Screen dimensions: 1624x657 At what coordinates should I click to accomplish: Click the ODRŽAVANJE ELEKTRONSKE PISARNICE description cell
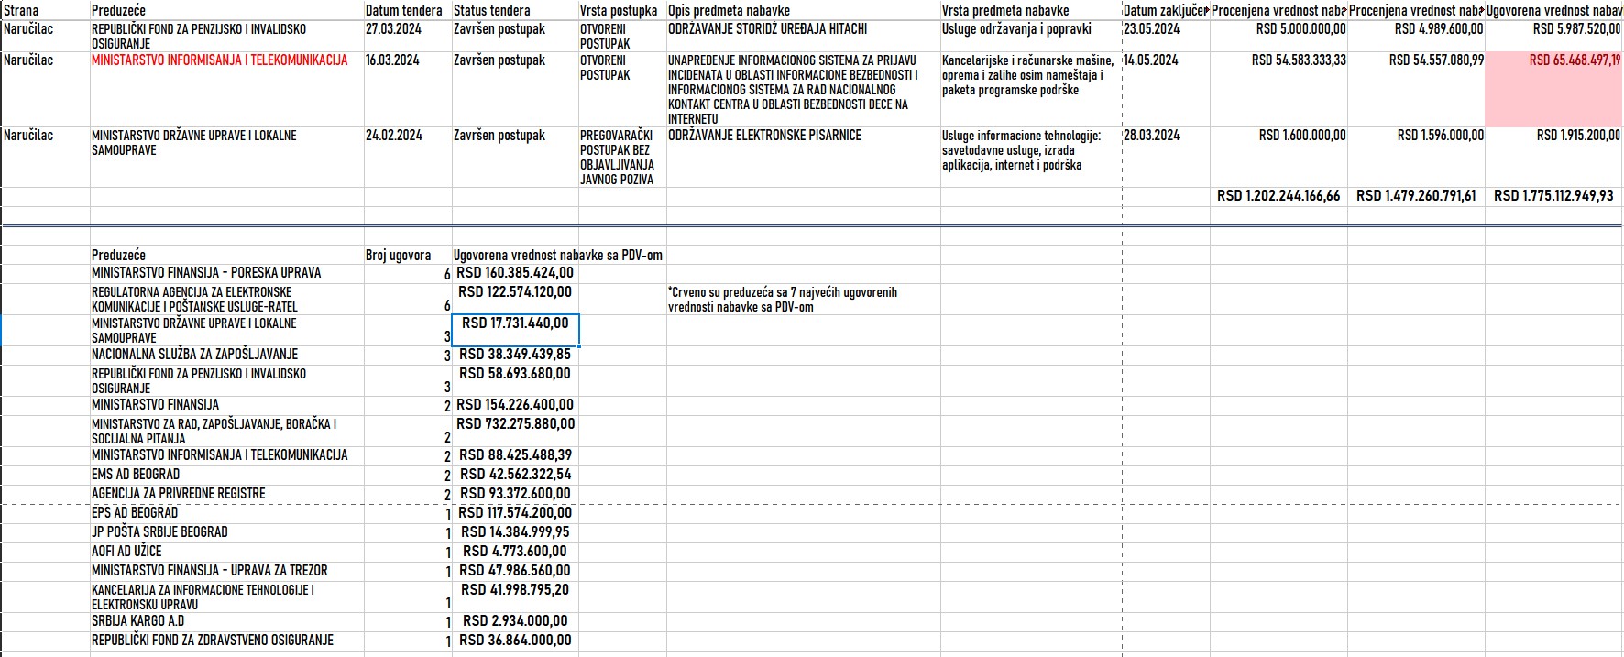[x=764, y=136]
